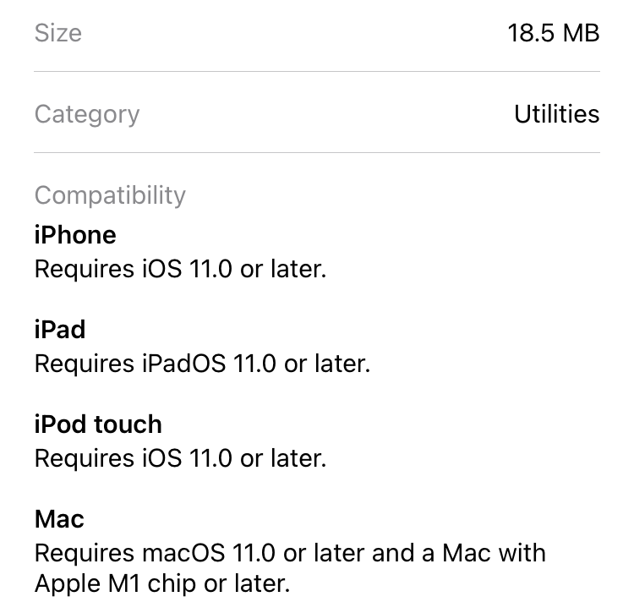The height and width of the screenshot is (613, 634).
Task: Click the requirement text under iPhone
Action: [x=179, y=269]
